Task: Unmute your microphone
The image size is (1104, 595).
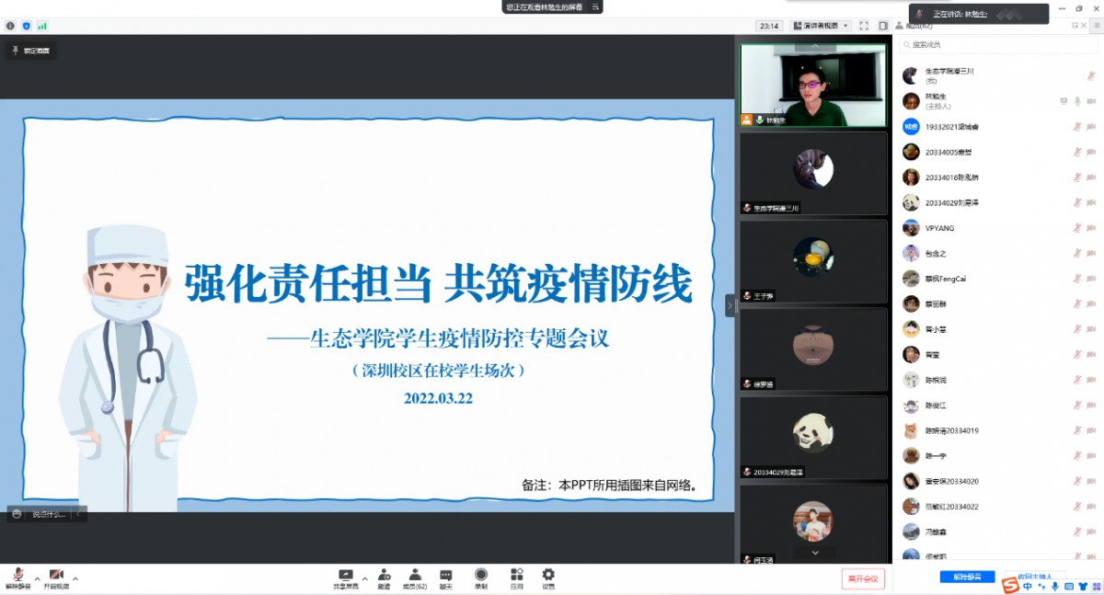Action: (17, 578)
